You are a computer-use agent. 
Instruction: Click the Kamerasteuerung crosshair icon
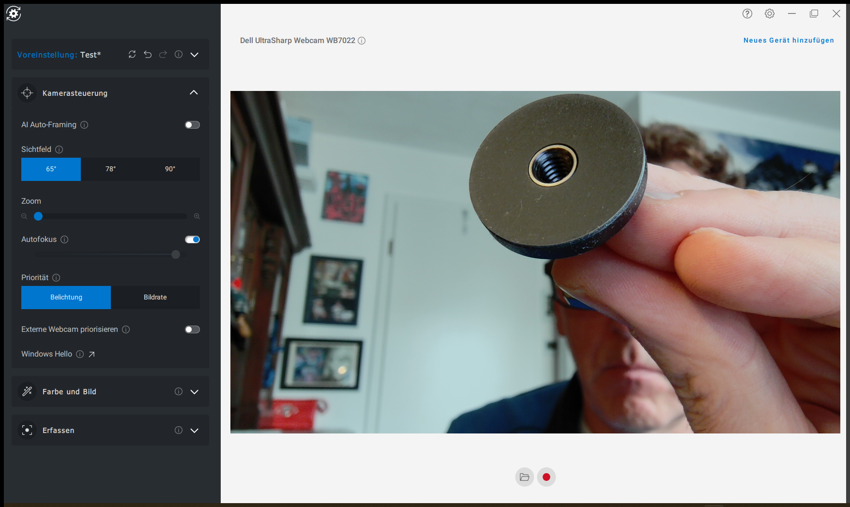tap(27, 93)
